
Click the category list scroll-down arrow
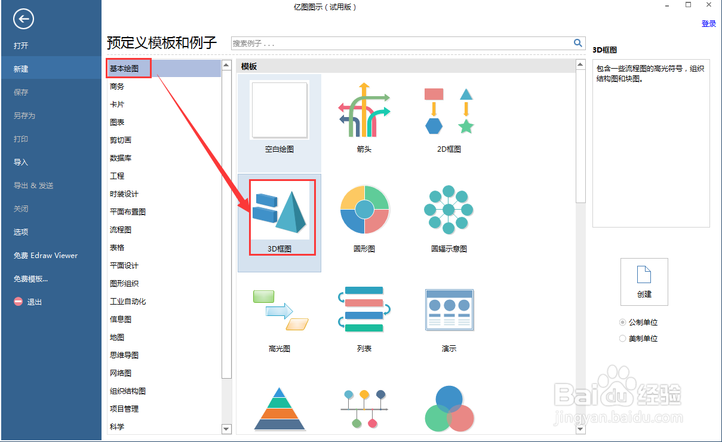pyautogui.click(x=226, y=429)
